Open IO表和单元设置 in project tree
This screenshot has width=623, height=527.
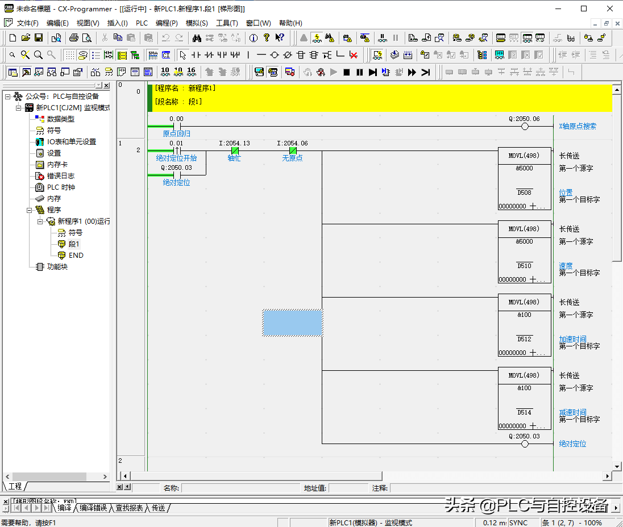pyautogui.click(x=71, y=142)
